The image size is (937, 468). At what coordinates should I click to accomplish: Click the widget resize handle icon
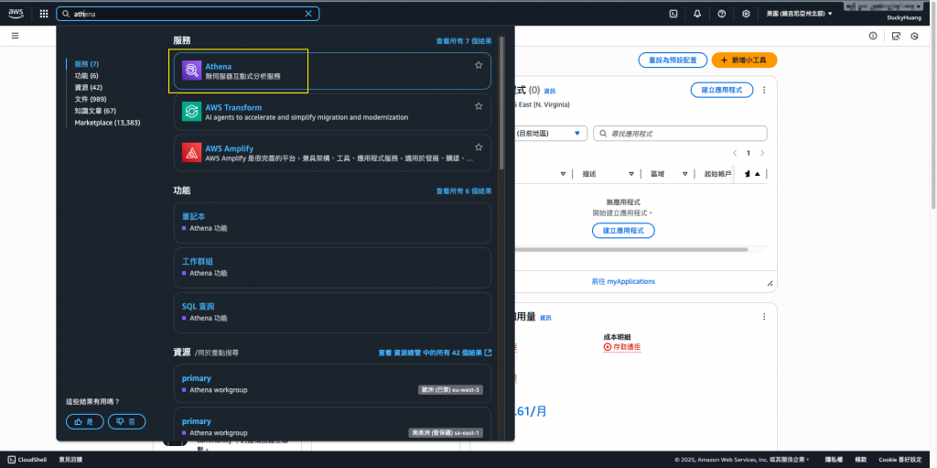(x=770, y=283)
